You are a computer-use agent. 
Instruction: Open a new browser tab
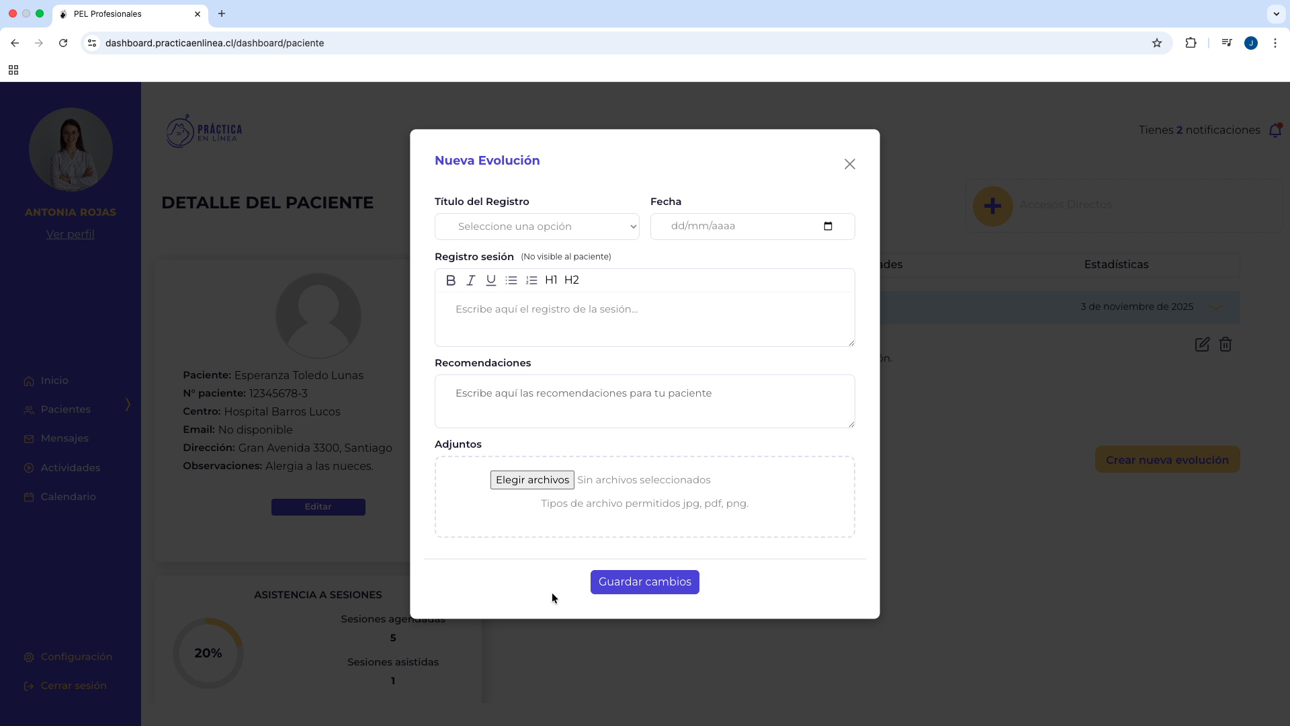click(222, 13)
